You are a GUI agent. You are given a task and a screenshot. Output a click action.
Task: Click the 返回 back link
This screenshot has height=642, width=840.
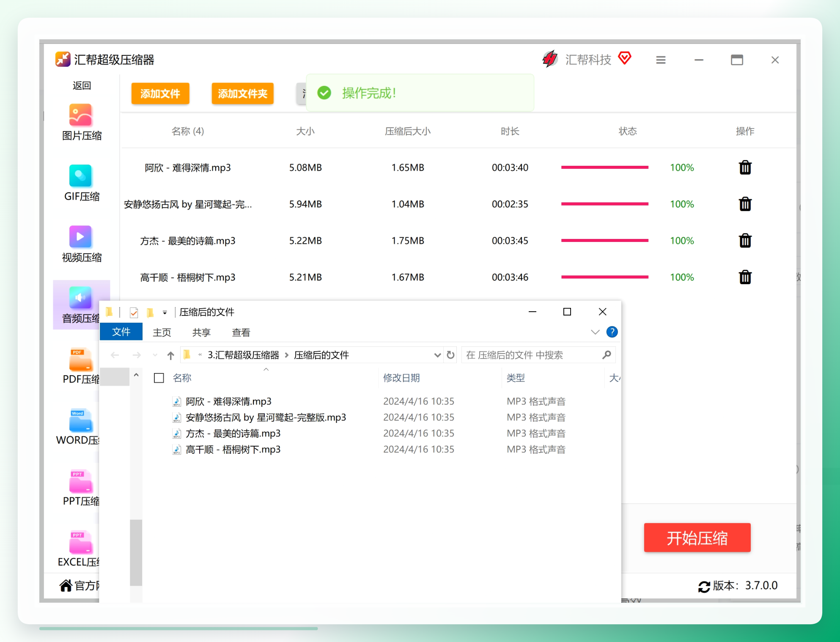click(x=82, y=85)
